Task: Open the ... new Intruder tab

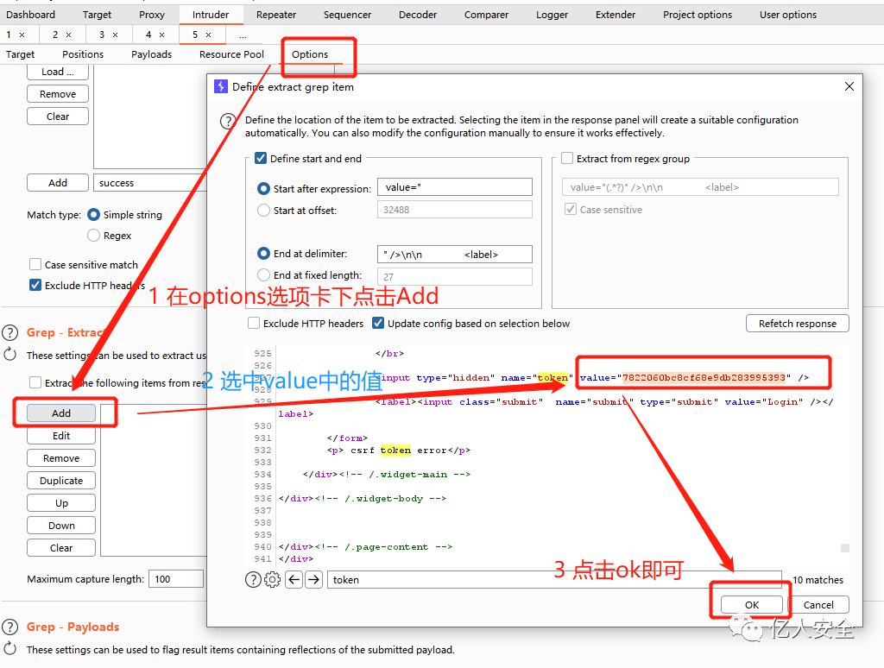Action: click(x=243, y=35)
